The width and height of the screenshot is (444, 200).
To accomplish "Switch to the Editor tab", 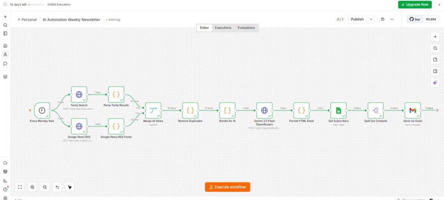I will click(x=204, y=28).
